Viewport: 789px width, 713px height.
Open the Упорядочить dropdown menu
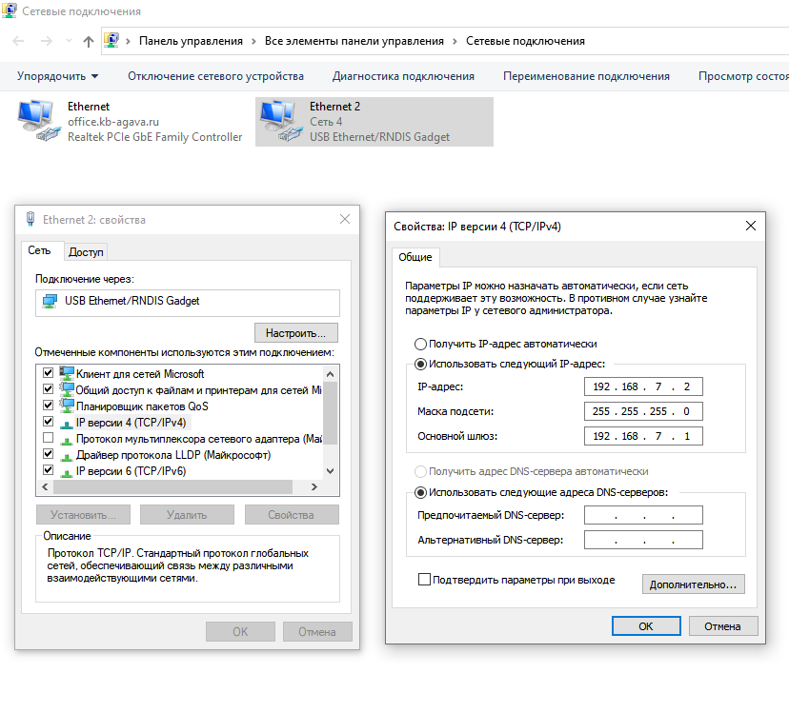pyautogui.click(x=57, y=76)
